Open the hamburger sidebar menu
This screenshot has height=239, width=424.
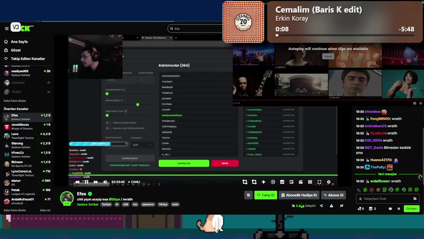pyautogui.click(x=7, y=29)
